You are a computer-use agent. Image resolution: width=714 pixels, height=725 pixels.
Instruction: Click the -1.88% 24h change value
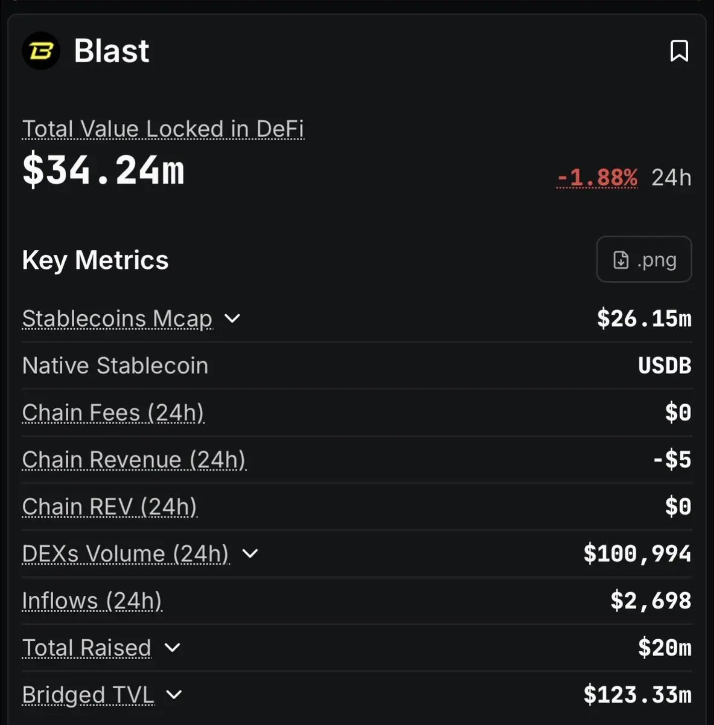597,178
